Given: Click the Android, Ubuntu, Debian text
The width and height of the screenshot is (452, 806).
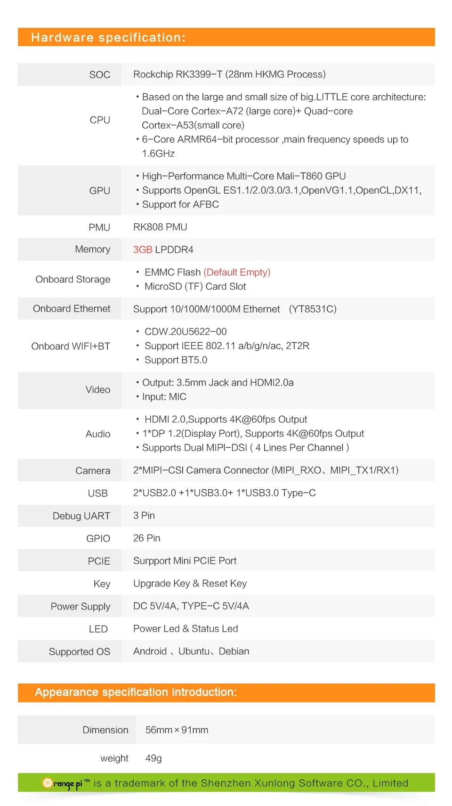Looking at the screenshot, I should [191, 651].
